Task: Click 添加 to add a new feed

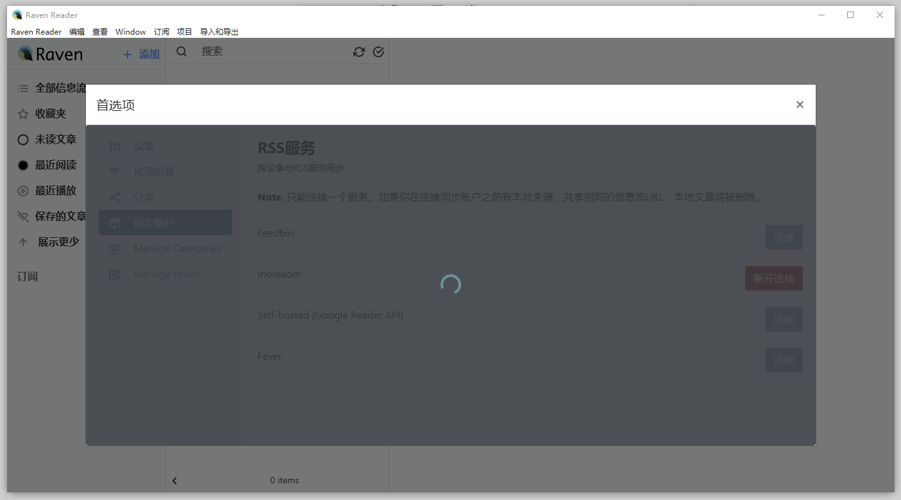Action: [x=140, y=54]
